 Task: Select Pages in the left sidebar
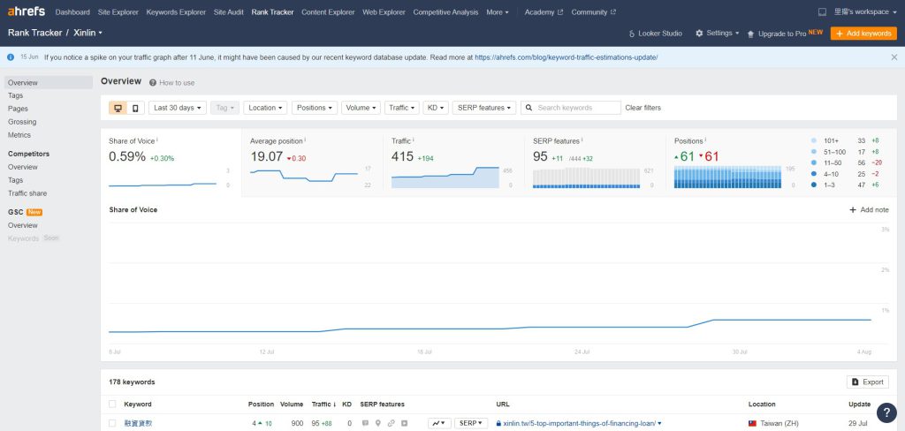[x=18, y=109]
